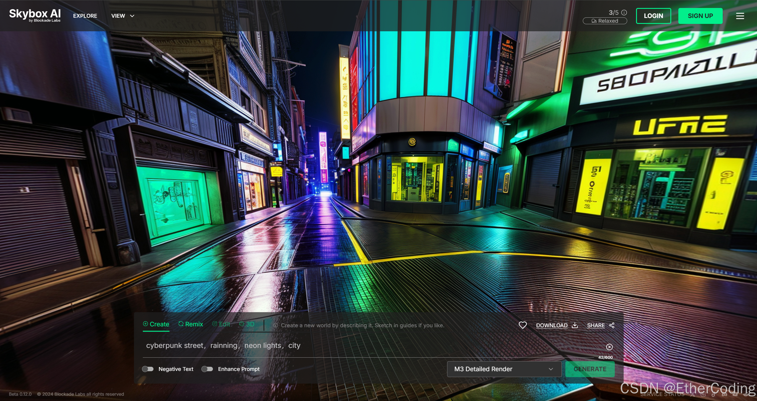
Task: Open the X (Twitter) social link
Action: pos(693,395)
